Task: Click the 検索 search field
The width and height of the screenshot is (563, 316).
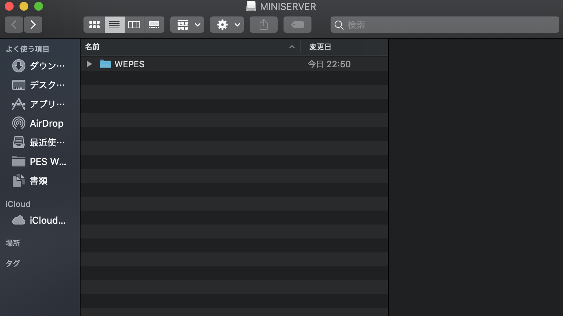Action: pos(445,25)
